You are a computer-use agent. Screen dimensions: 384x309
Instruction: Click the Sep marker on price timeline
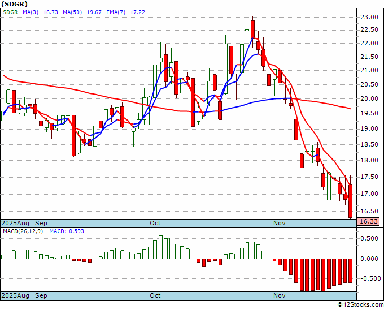[41, 223]
